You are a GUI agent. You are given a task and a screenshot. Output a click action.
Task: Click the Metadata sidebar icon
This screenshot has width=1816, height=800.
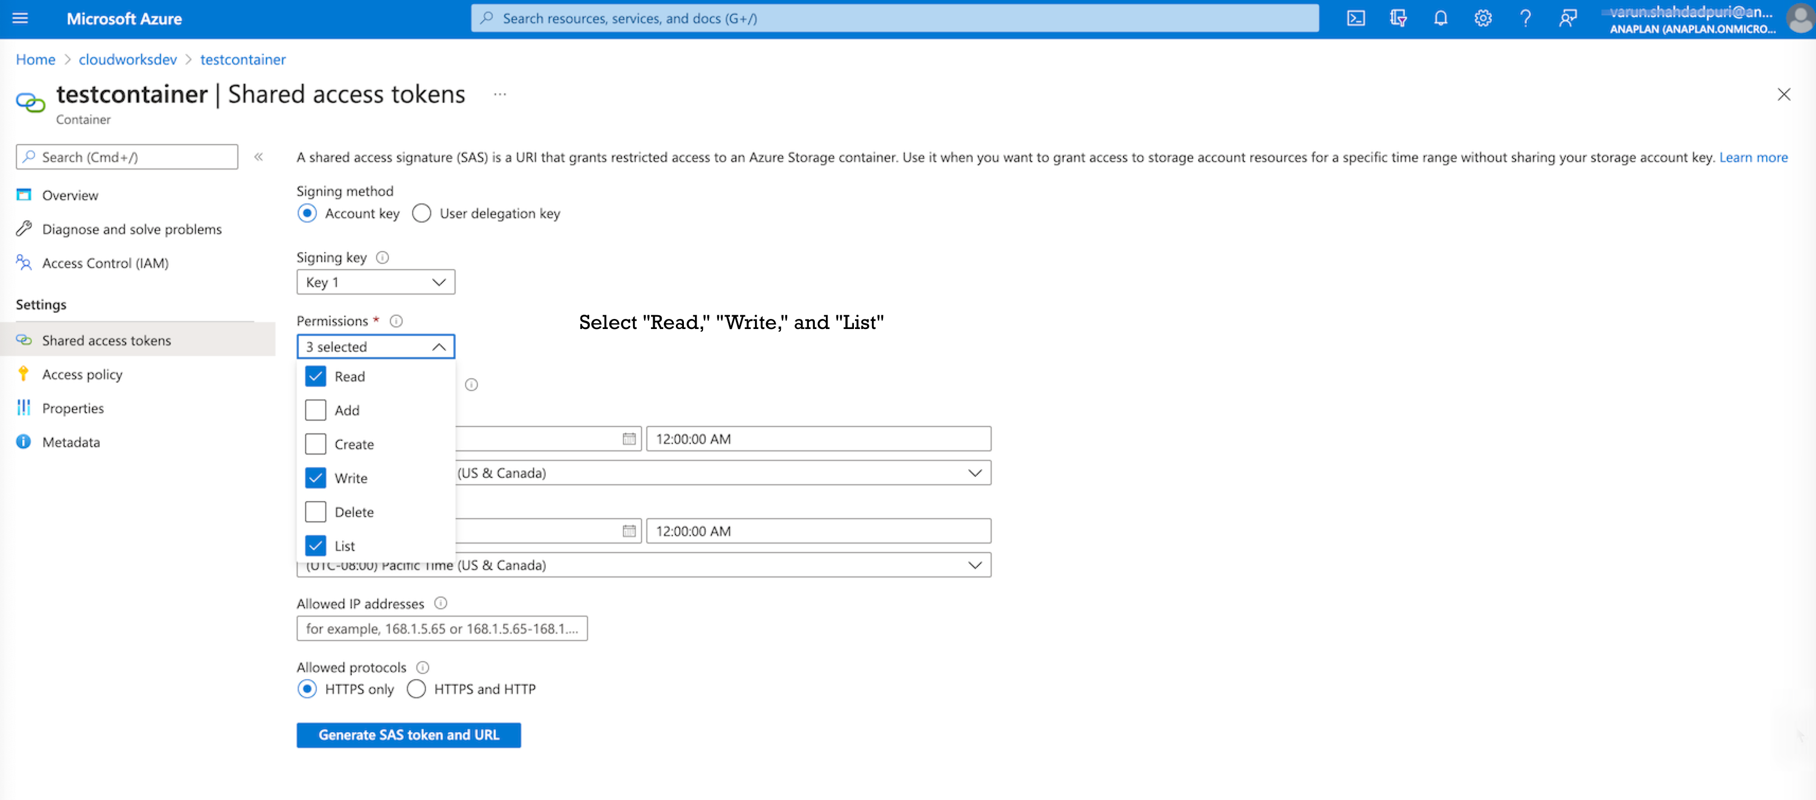(x=25, y=441)
